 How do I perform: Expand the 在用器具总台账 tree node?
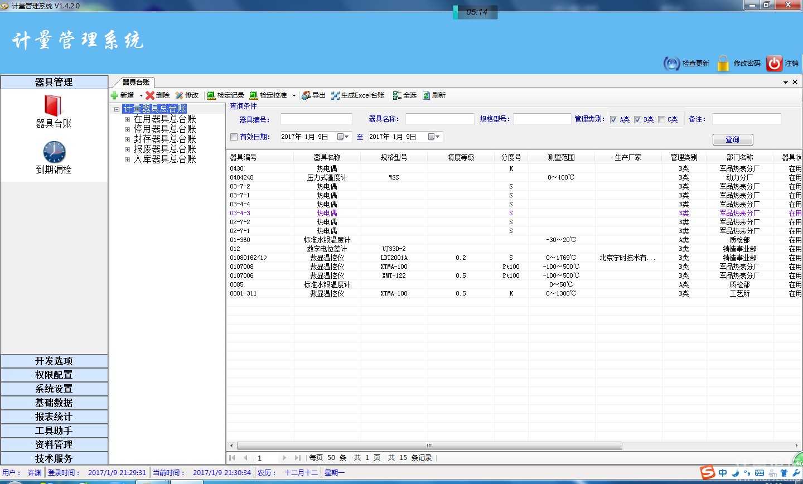pos(128,119)
